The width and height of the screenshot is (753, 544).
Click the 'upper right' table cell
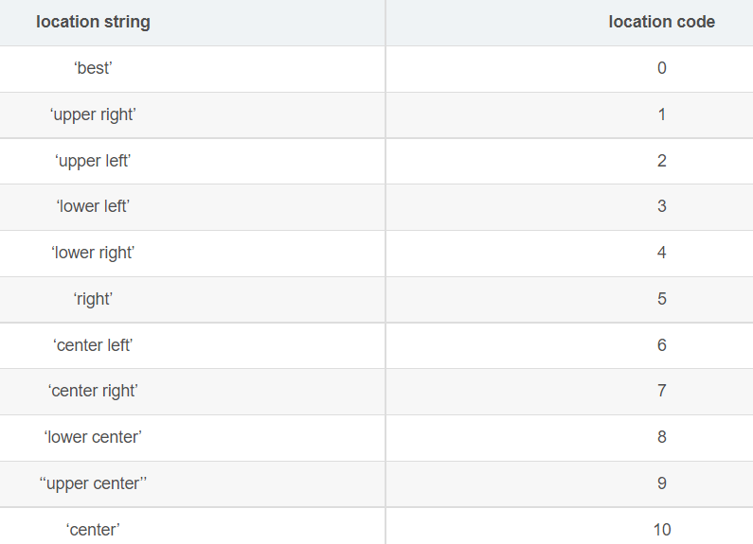click(93, 114)
